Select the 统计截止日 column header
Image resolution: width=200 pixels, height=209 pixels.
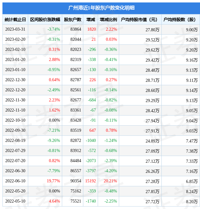(x=15, y=20)
